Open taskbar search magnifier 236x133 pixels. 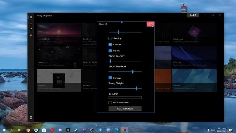(x=12, y=130)
